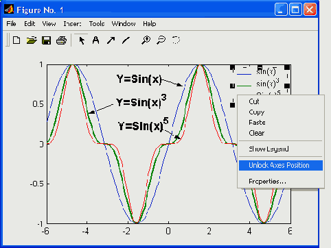Select the Y=Sin(x)^5 text annotation
The width and height of the screenshot is (331, 248).
point(143,125)
